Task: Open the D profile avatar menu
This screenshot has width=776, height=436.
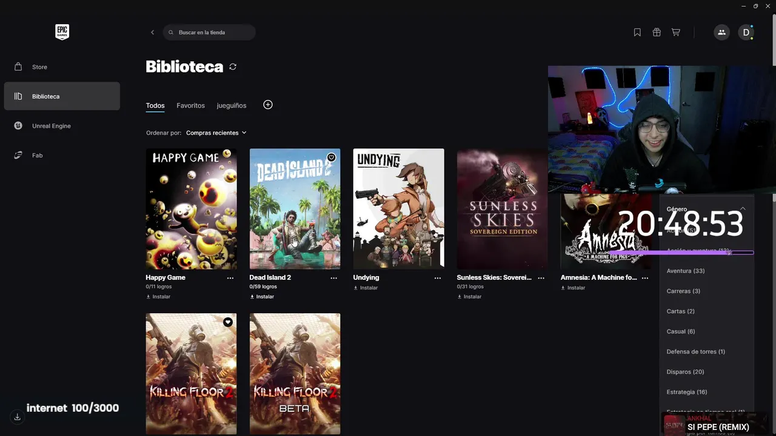Action: click(746, 33)
